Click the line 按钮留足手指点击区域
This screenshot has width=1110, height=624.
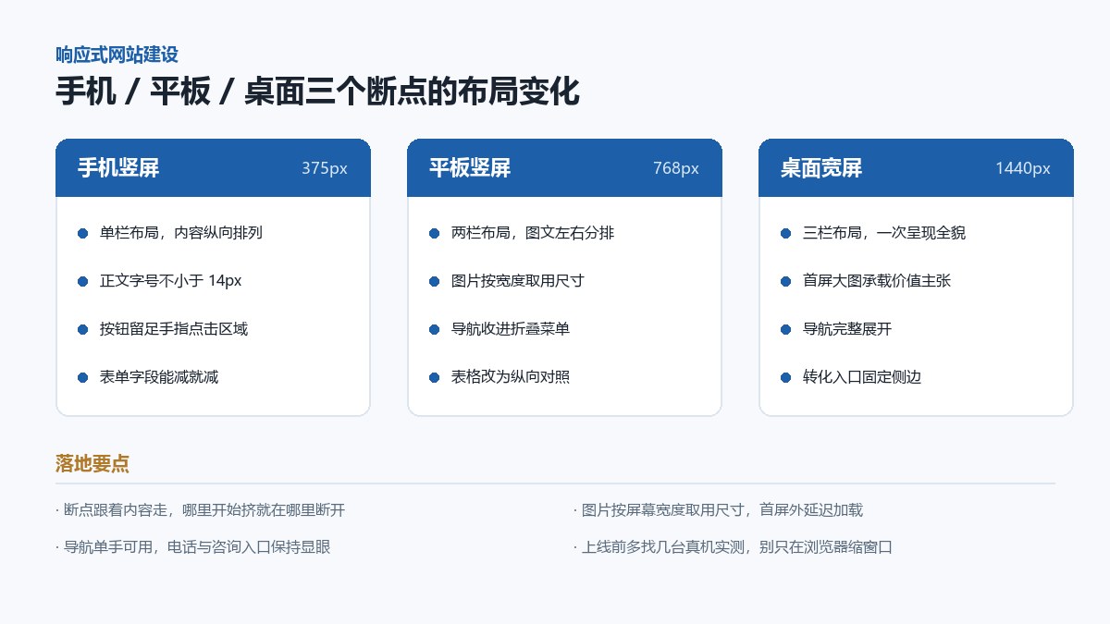[174, 329]
